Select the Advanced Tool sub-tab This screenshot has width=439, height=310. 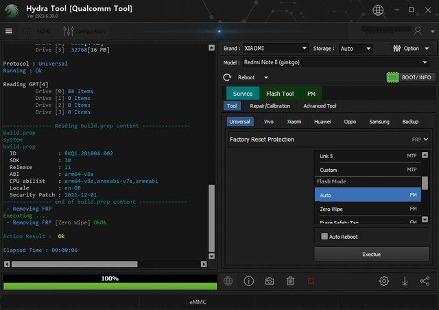tap(320, 106)
